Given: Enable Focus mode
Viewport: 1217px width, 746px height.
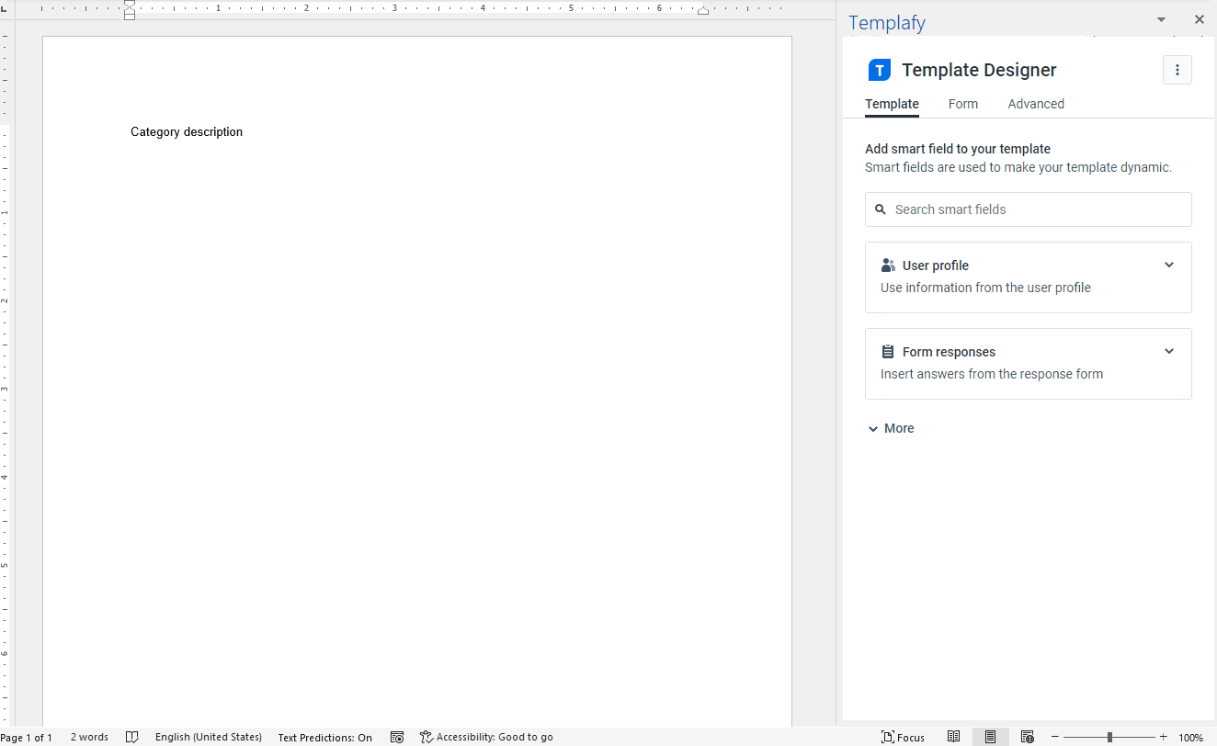Looking at the screenshot, I should 904,736.
